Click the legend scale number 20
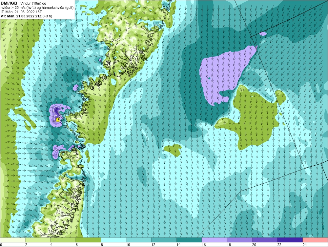 pyautogui.click(x=254, y=245)
